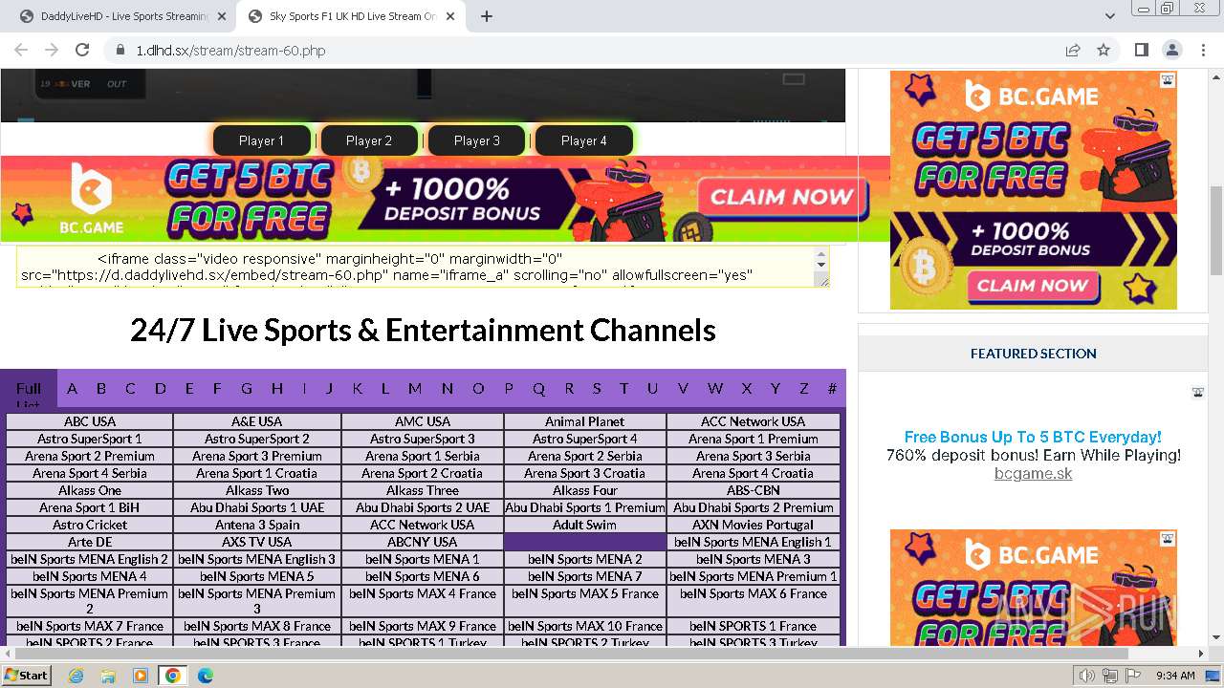
Task: Open volume control in system tray
Action: tap(1088, 676)
